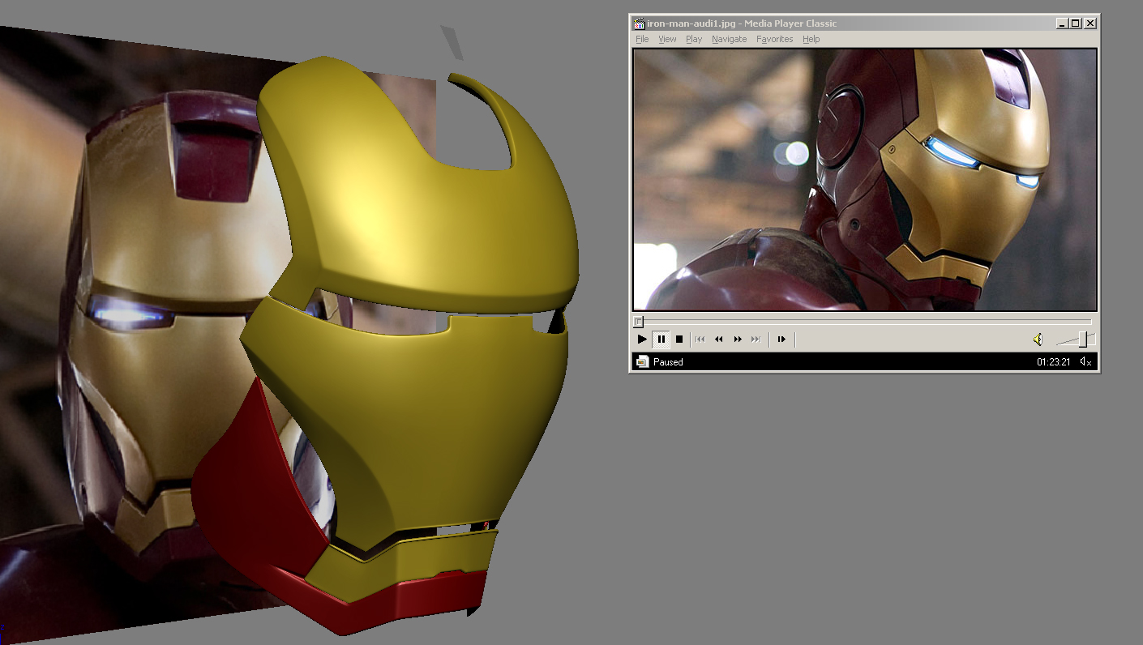Advance one frame with the frame step button
The height and width of the screenshot is (645, 1143).
click(781, 339)
